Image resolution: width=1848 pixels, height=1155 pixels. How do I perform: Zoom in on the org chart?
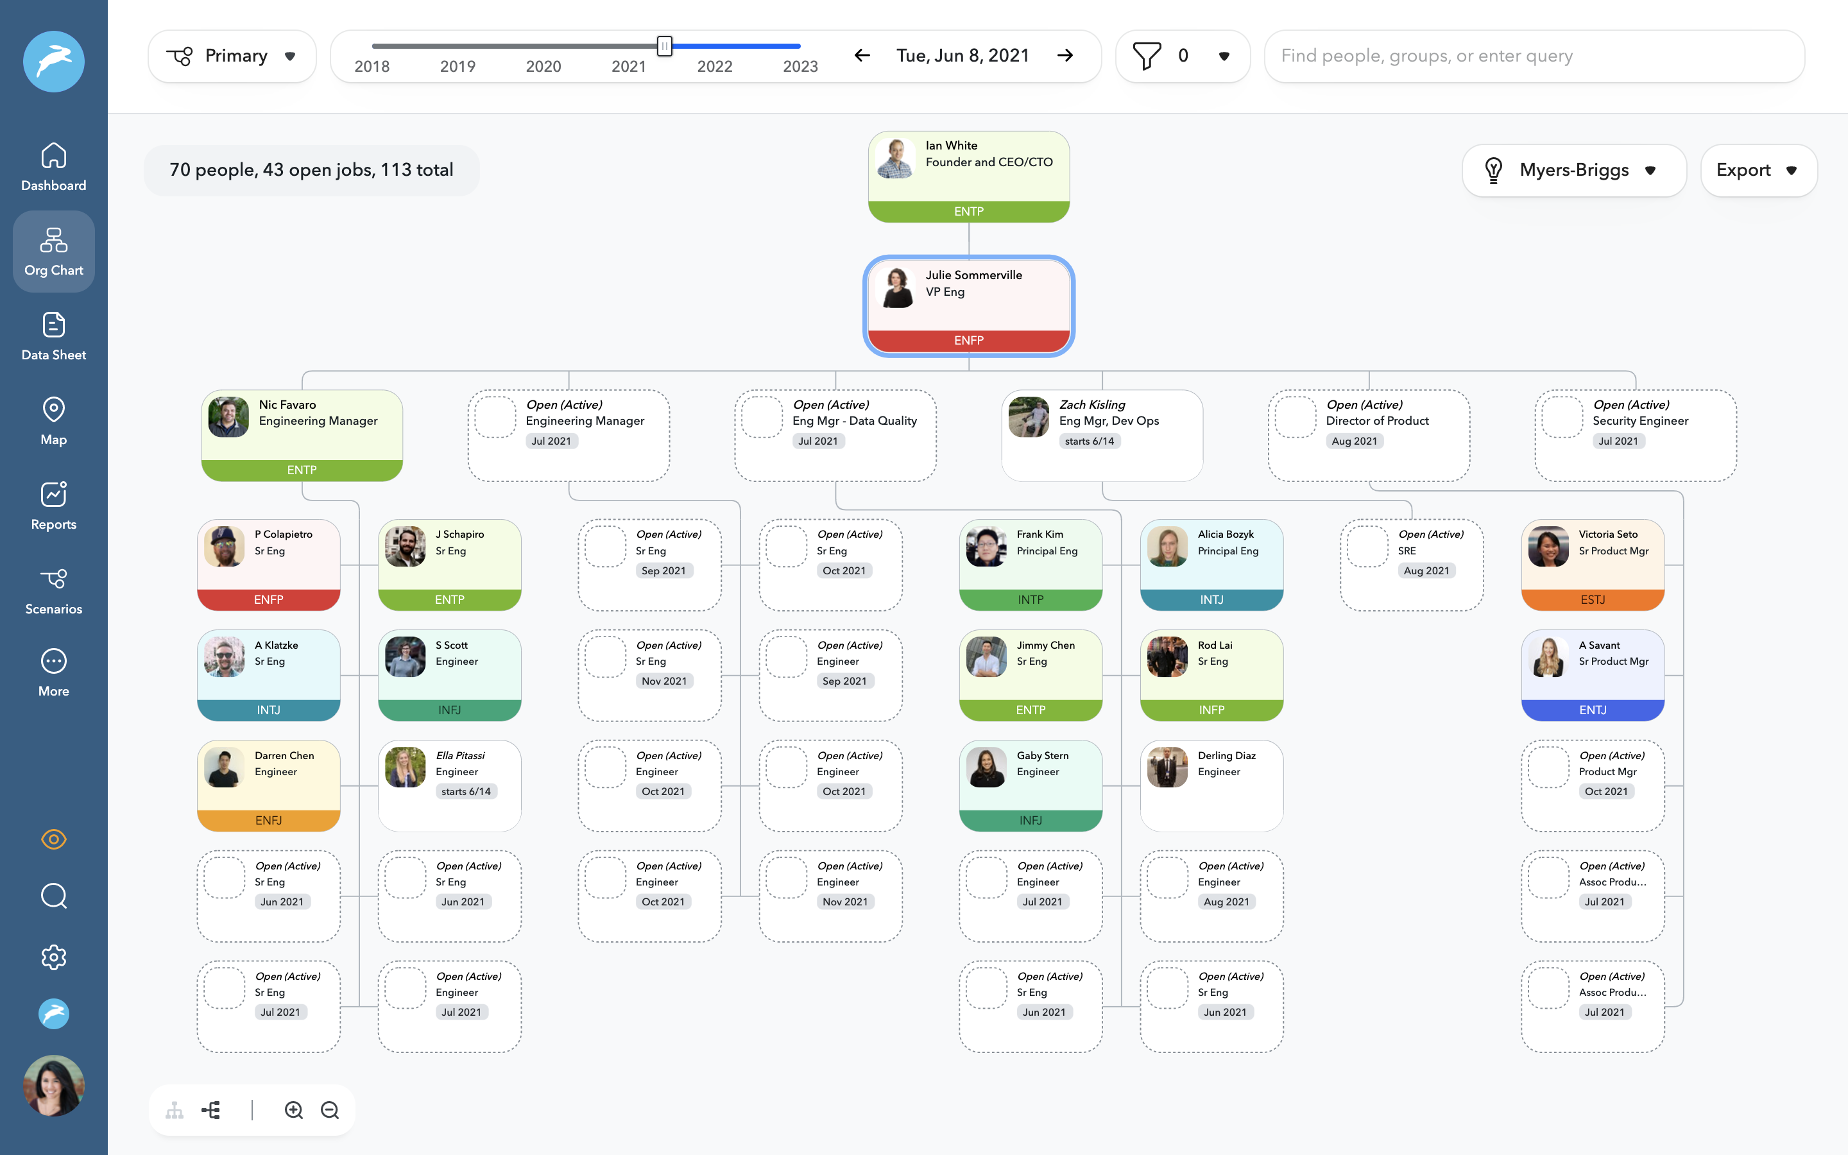294,1110
